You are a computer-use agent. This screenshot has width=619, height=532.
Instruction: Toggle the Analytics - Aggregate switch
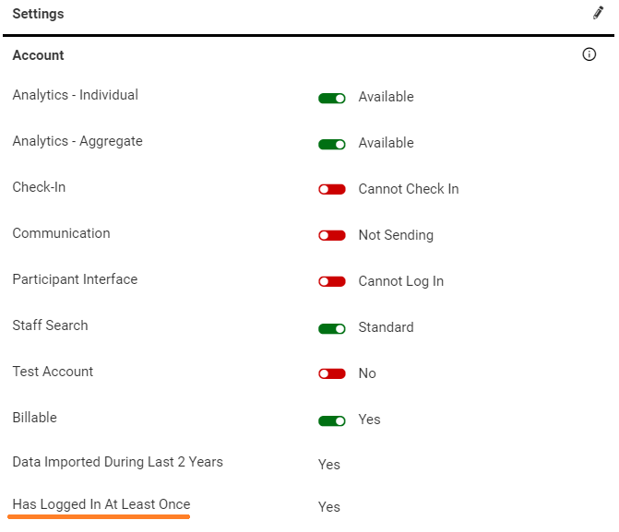332,144
